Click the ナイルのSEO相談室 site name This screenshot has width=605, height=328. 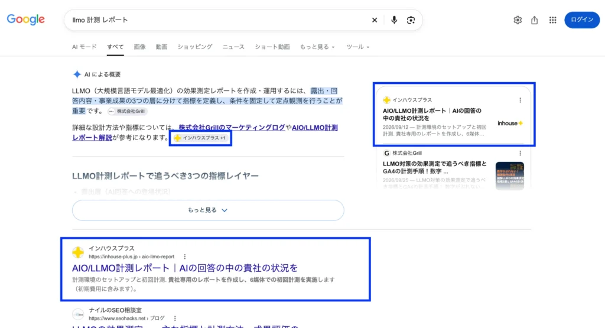[115, 310]
